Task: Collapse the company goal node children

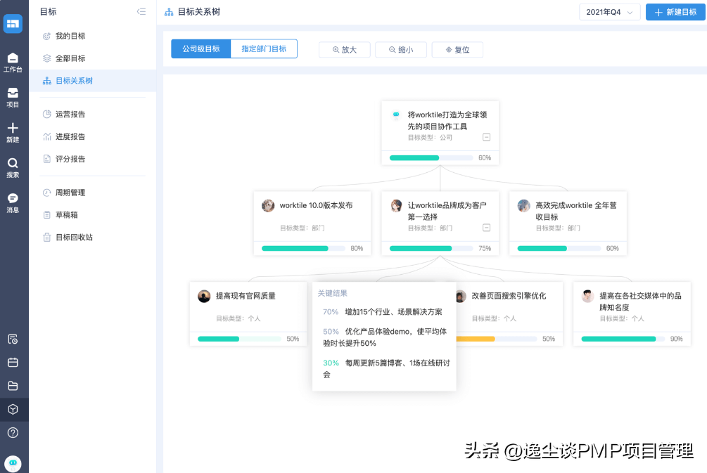Action: tap(486, 138)
